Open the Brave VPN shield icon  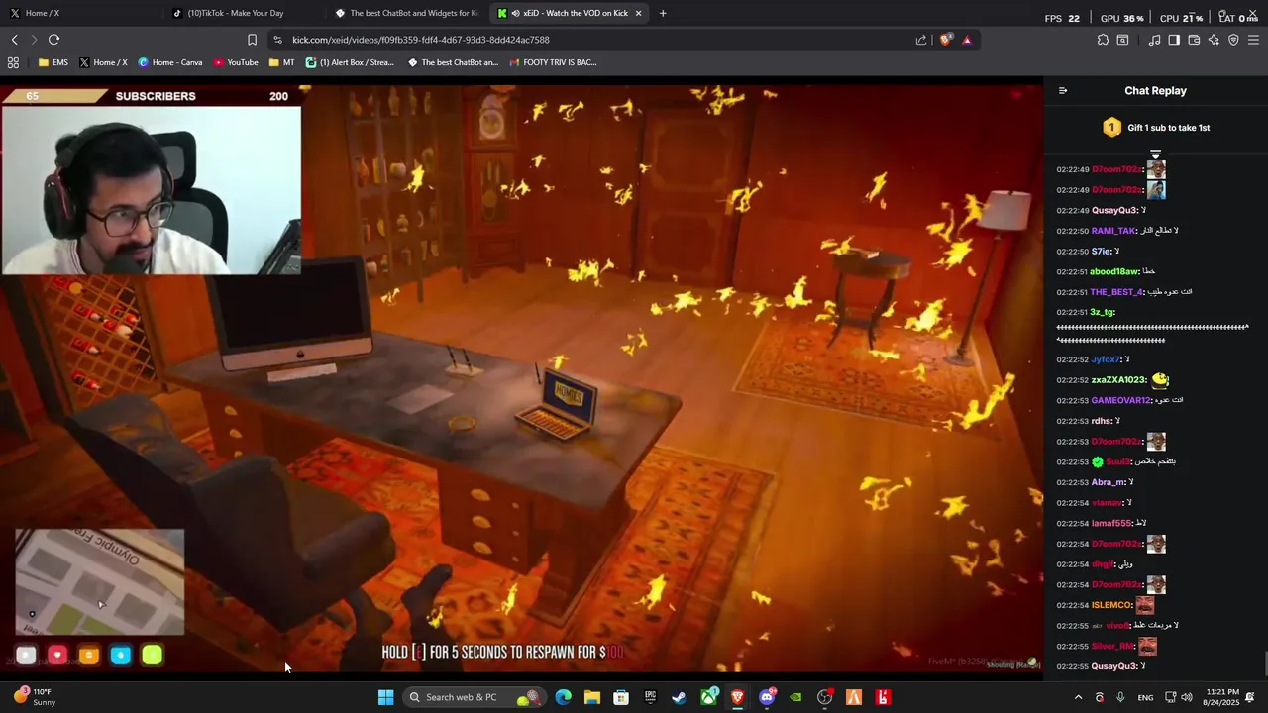(1233, 40)
